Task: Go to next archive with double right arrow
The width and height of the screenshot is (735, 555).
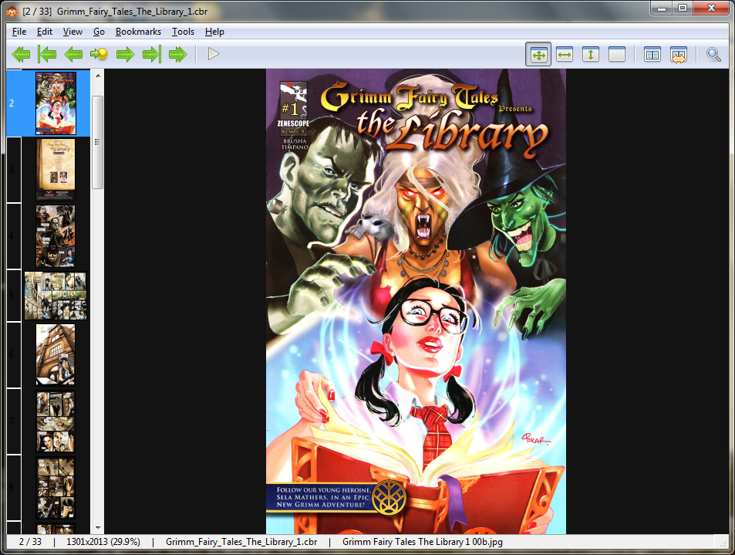Action: pyautogui.click(x=177, y=55)
